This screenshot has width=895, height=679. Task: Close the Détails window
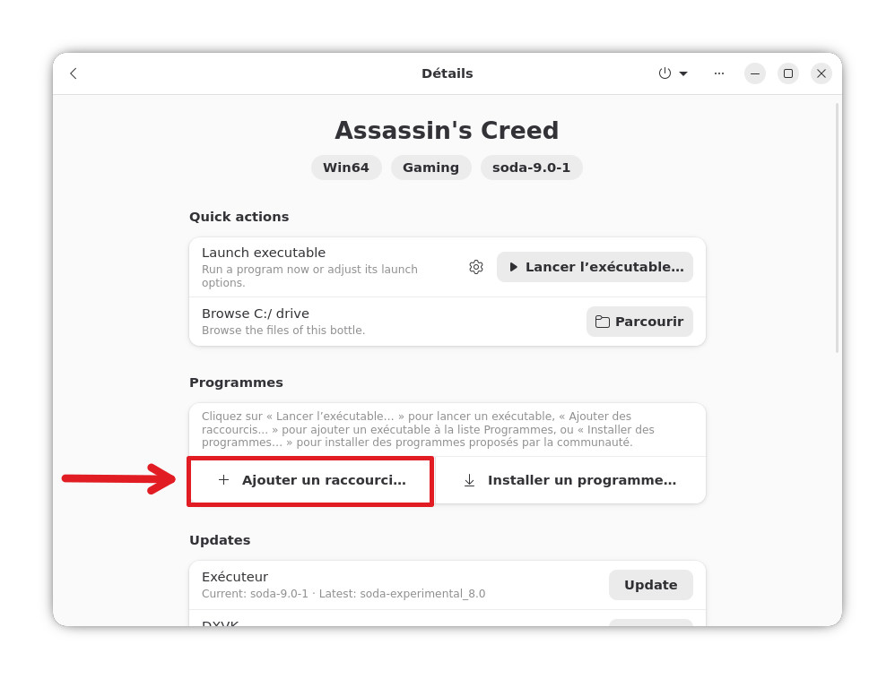[821, 73]
